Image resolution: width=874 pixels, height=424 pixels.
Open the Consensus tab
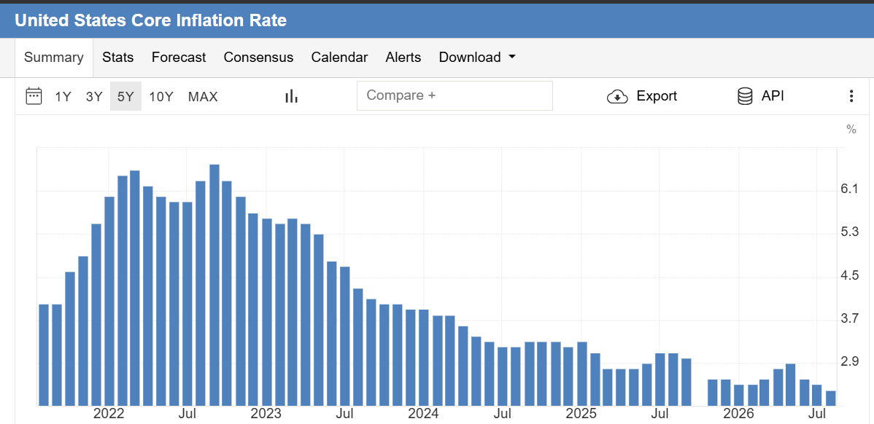259,58
